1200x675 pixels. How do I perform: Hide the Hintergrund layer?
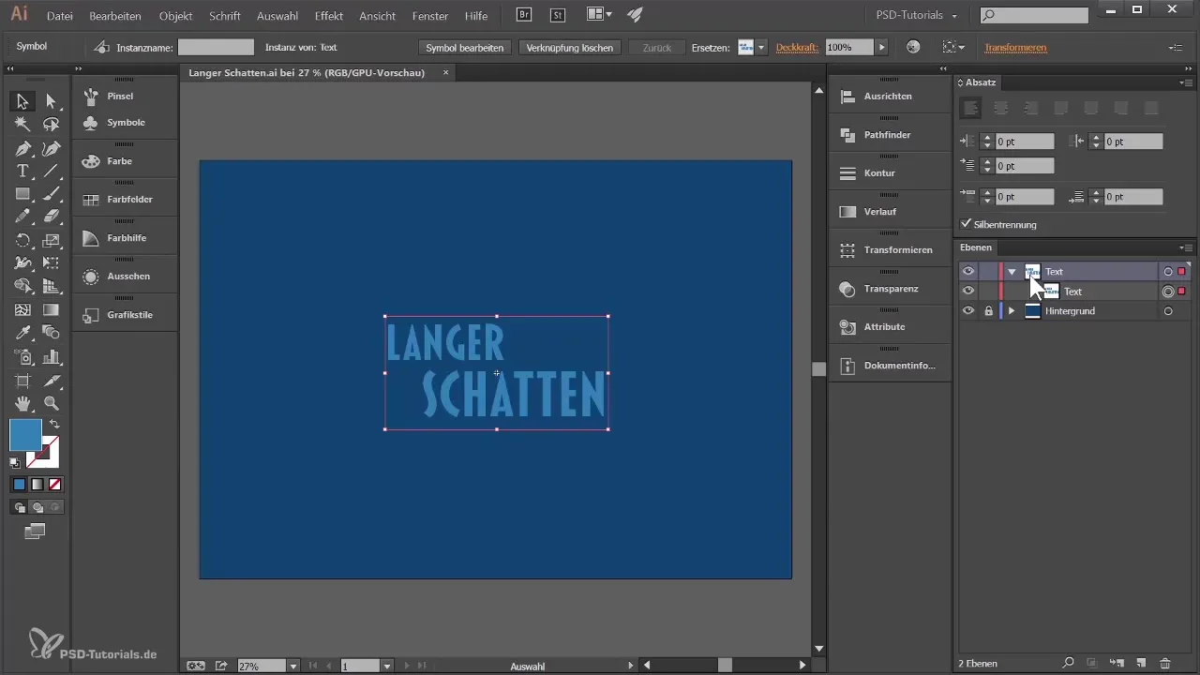click(968, 310)
